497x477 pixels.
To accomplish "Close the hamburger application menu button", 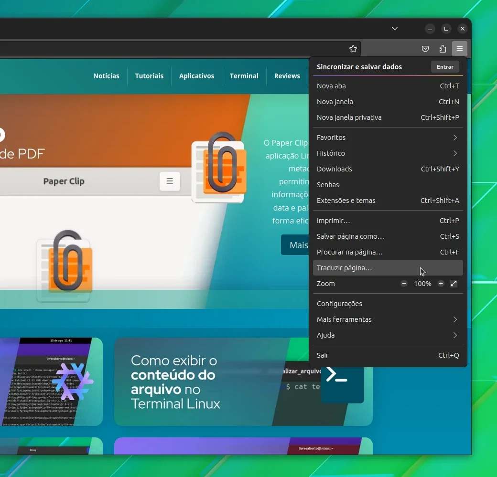I will pos(460,49).
